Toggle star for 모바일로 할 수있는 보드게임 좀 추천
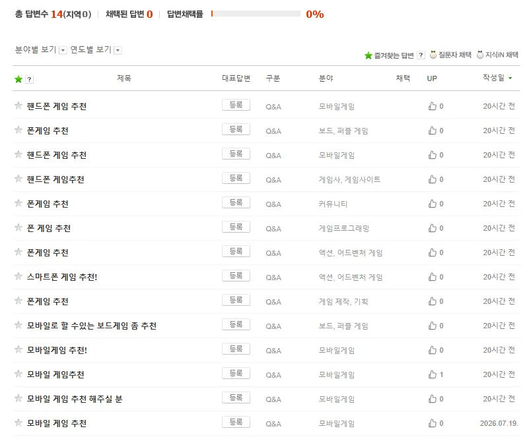The width and height of the screenshot is (525, 441). (x=18, y=325)
